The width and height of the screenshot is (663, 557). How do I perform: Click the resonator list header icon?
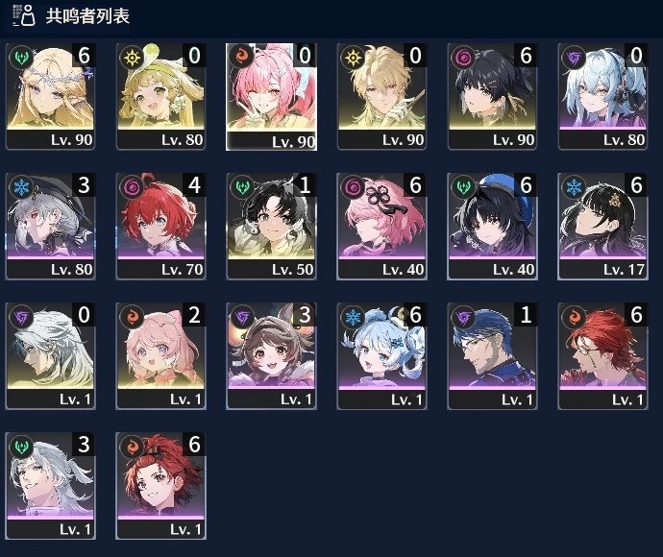23,16
